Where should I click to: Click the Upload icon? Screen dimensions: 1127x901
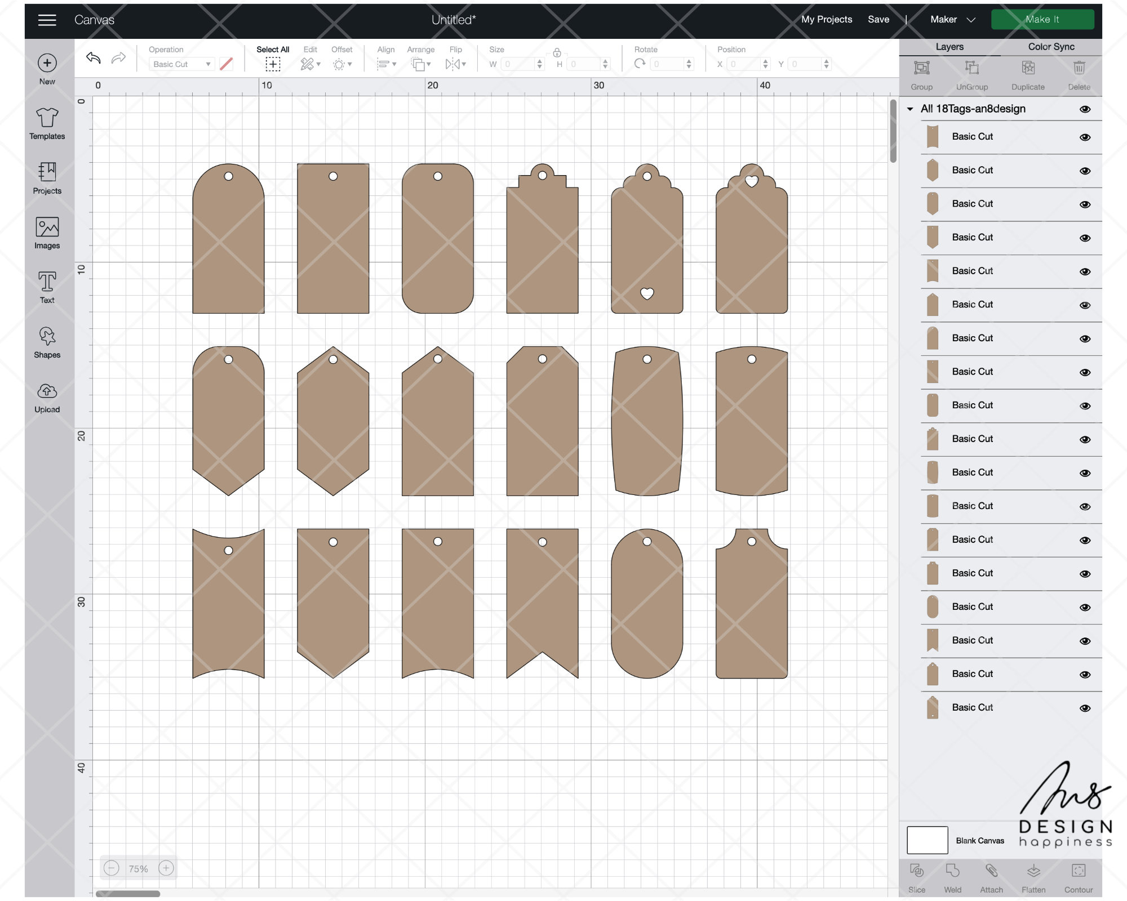pos(47,391)
